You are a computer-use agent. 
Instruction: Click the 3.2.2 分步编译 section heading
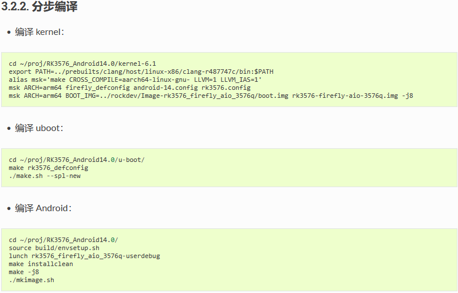[40, 6]
